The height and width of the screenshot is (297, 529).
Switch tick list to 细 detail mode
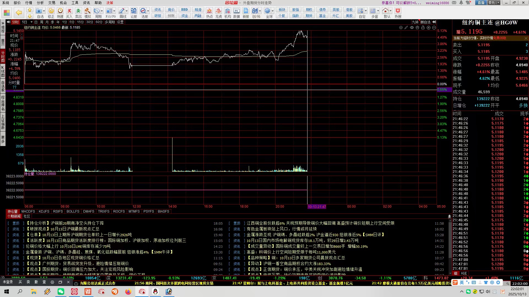point(456,273)
